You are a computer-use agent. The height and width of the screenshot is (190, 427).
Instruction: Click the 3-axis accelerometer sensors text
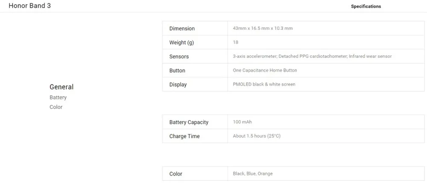(x=313, y=56)
